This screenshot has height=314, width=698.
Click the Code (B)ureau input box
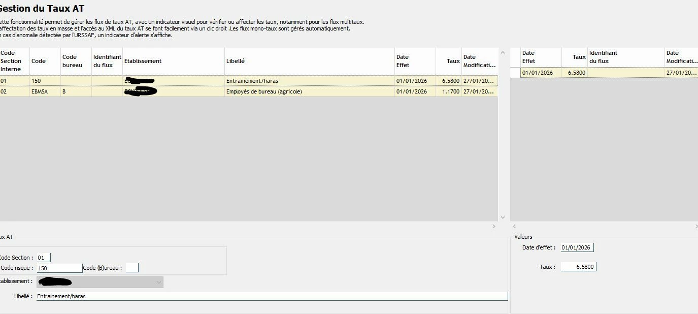[x=132, y=268]
